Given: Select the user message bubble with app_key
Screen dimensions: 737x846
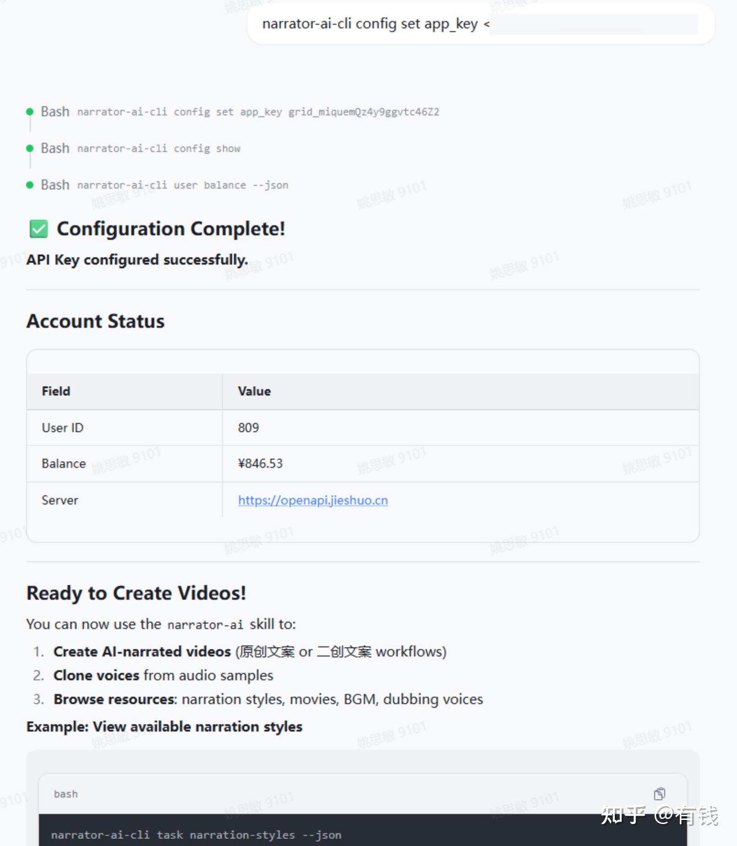Looking at the screenshot, I should [x=481, y=24].
